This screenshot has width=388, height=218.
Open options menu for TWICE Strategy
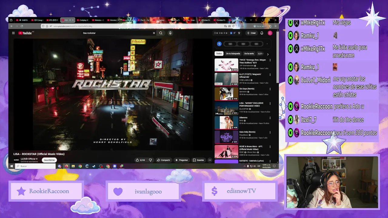coord(270,60)
